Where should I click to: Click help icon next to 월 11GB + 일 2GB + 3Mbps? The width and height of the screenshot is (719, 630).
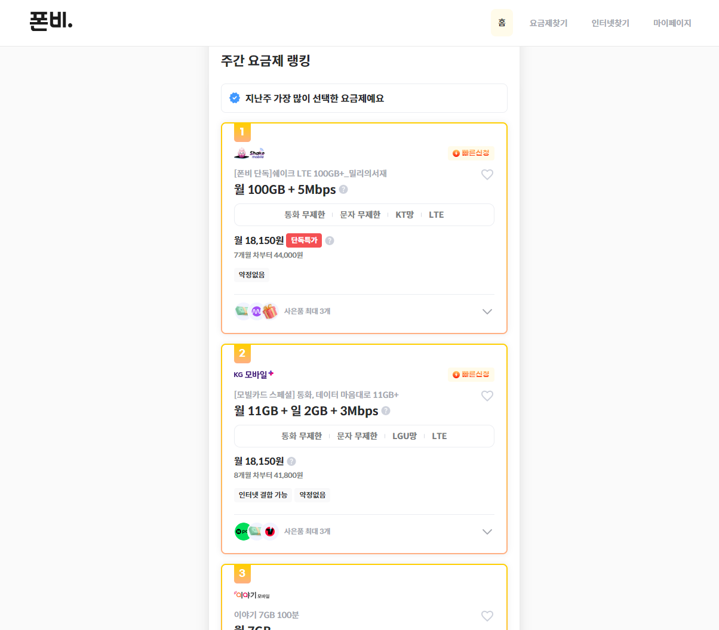tap(386, 411)
